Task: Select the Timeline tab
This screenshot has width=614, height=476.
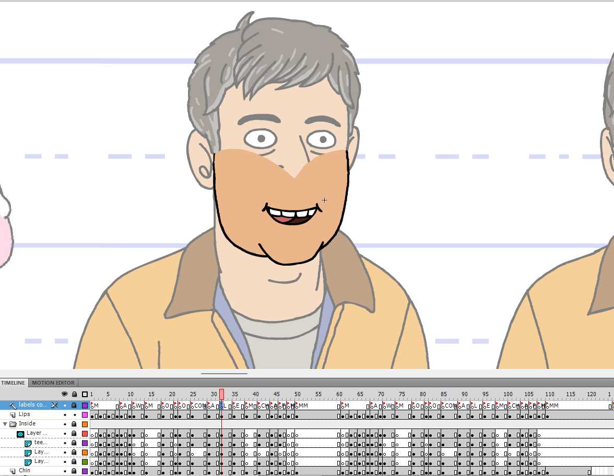Action: (x=13, y=383)
